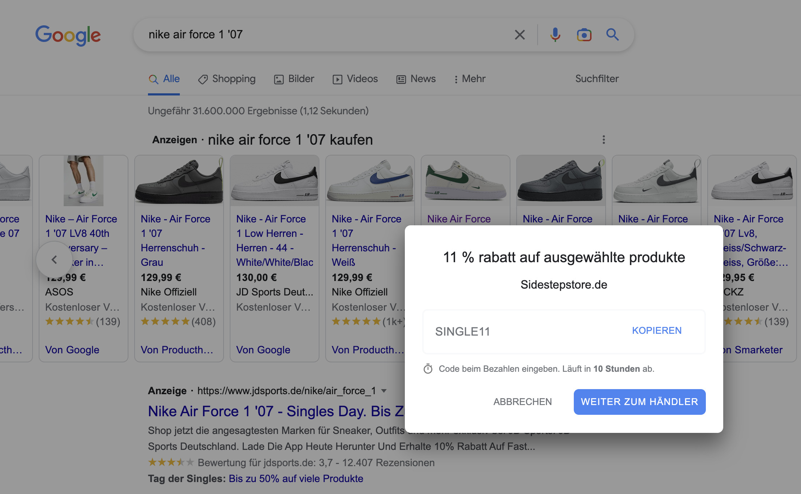Switch to the Shopping tab
The height and width of the screenshot is (494, 801).
[226, 79]
